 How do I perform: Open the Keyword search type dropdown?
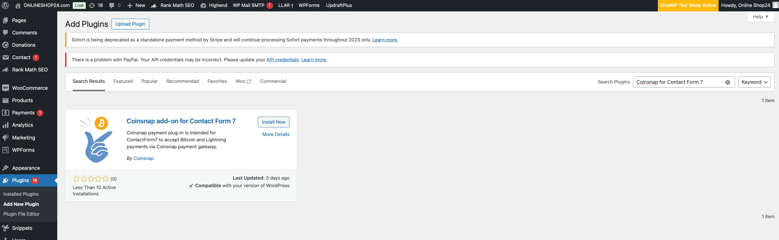click(x=754, y=82)
